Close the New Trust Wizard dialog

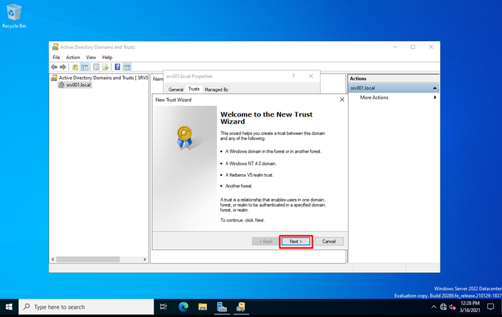342,100
